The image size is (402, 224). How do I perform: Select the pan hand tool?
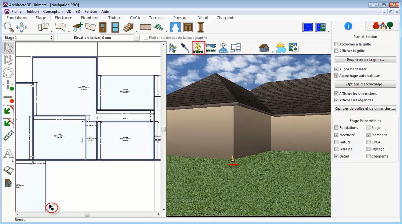pos(21,27)
